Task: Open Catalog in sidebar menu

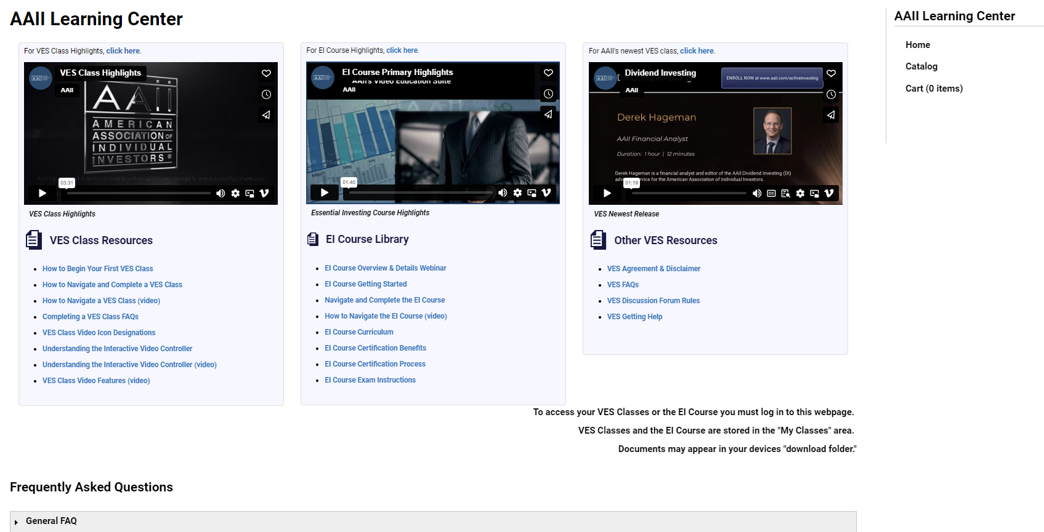Action: (x=921, y=66)
